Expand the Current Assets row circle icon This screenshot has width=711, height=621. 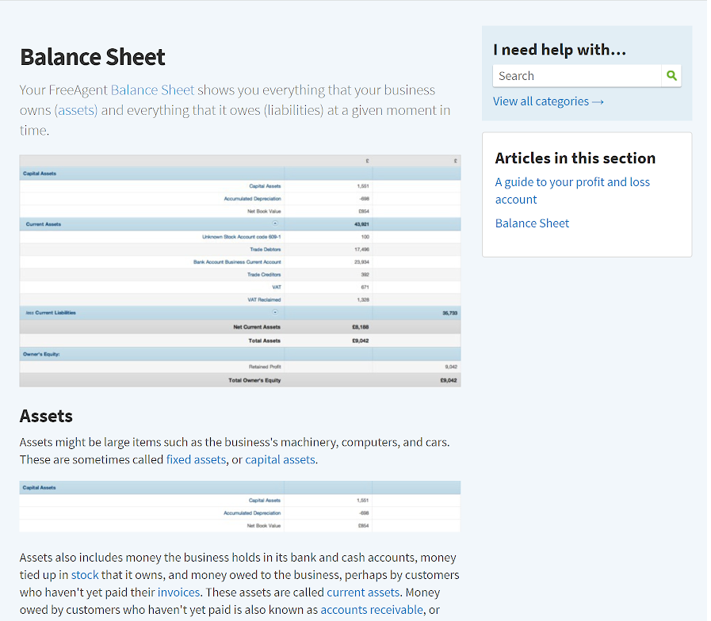pos(275,224)
